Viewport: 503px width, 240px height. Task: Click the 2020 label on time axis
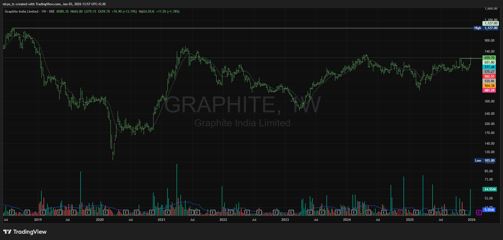click(x=100, y=219)
